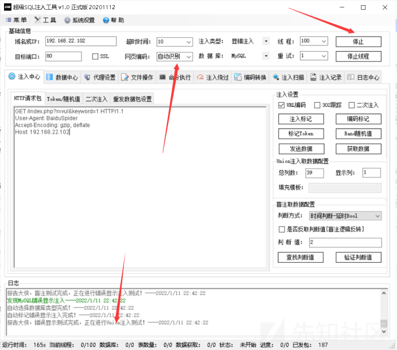The height and width of the screenshot is (350, 397).
Task: Click the 验证判断值 button
Action: point(358,257)
